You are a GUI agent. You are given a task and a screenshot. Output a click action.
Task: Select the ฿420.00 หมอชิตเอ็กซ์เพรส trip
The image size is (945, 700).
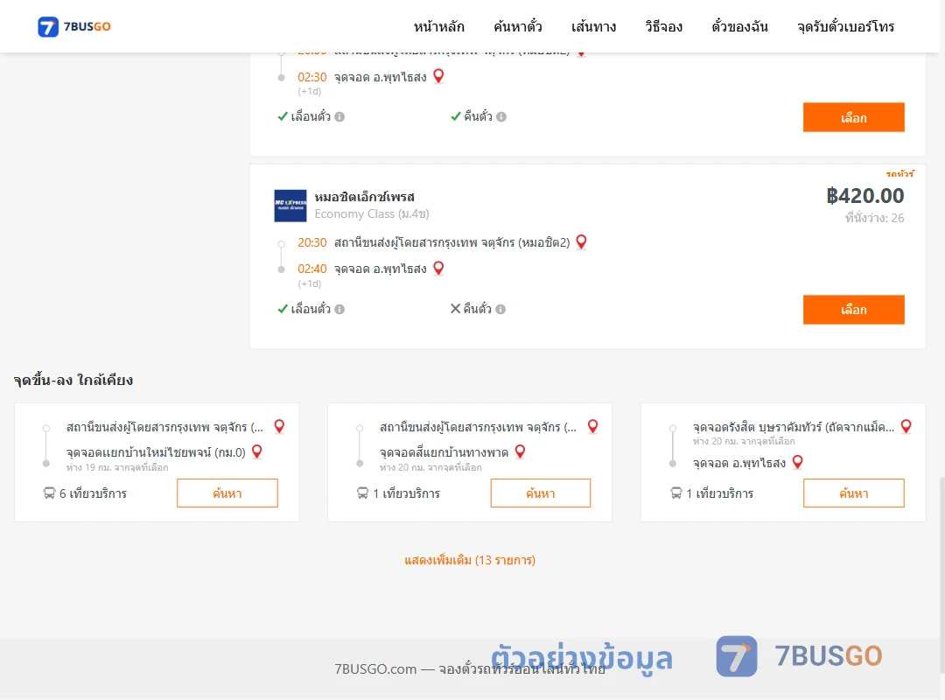tap(853, 309)
